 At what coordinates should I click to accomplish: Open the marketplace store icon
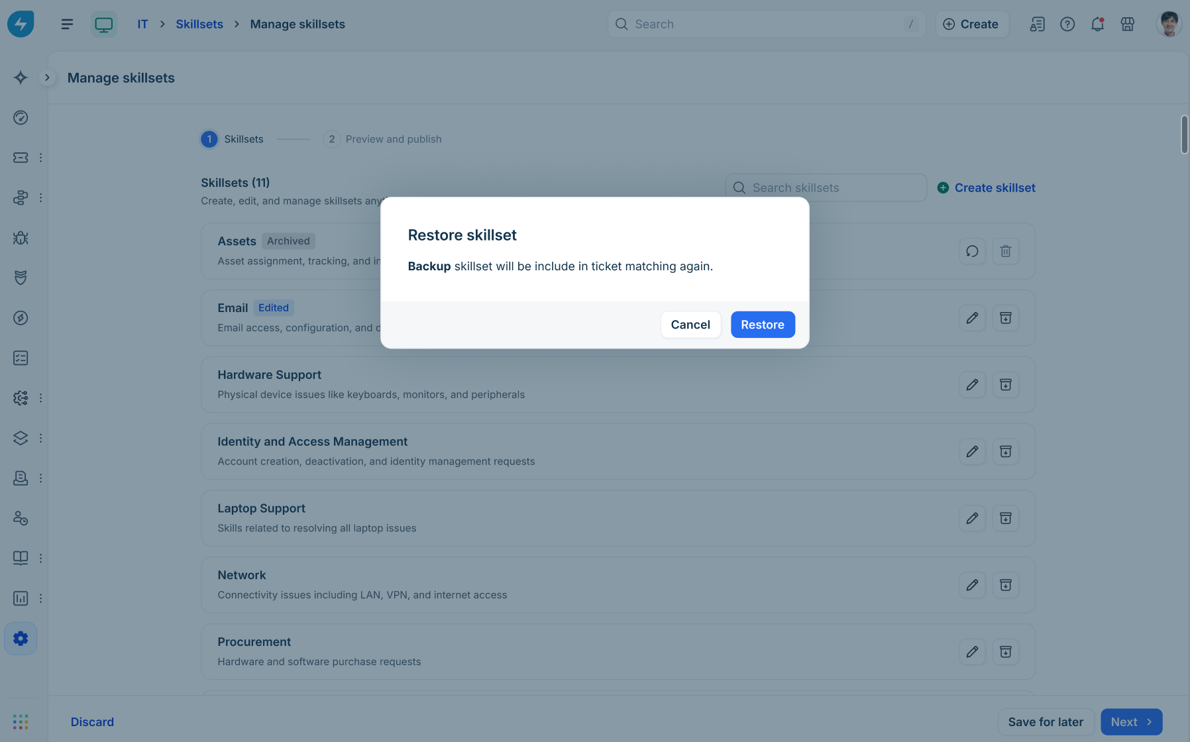click(x=1128, y=24)
